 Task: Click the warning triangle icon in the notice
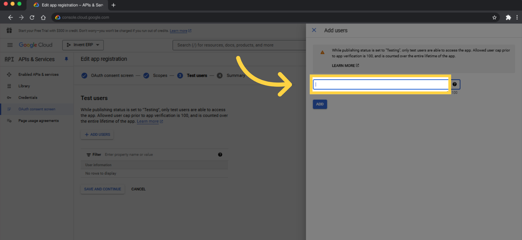pyautogui.click(x=322, y=52)
